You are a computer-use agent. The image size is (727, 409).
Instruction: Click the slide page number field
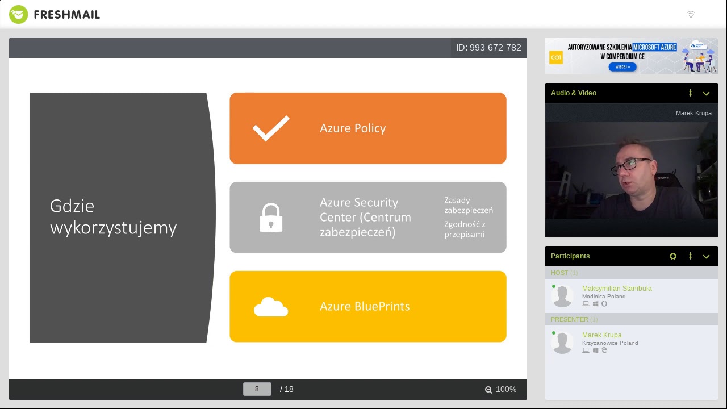[257, 389]
